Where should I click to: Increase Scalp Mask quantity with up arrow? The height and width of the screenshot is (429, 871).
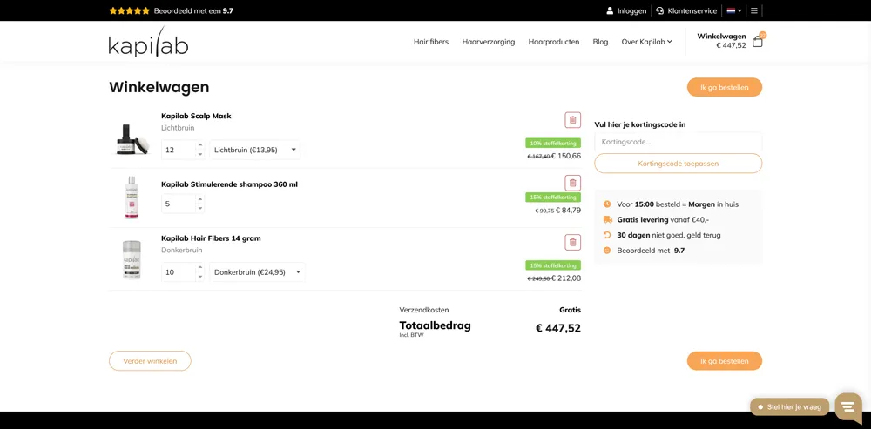coord(200,145)
